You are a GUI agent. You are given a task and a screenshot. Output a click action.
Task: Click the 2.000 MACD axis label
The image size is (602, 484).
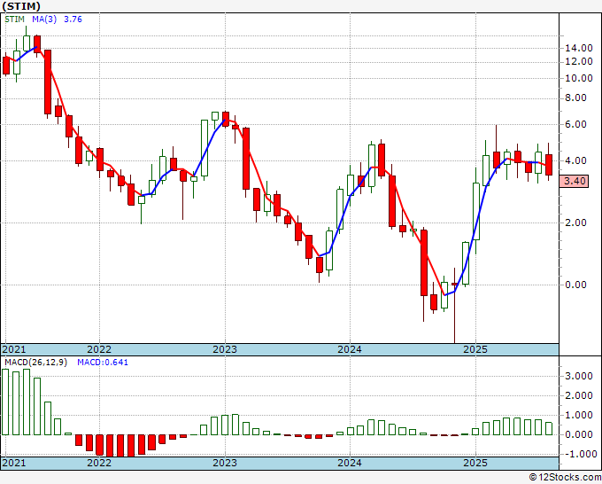tap(579, 396)
